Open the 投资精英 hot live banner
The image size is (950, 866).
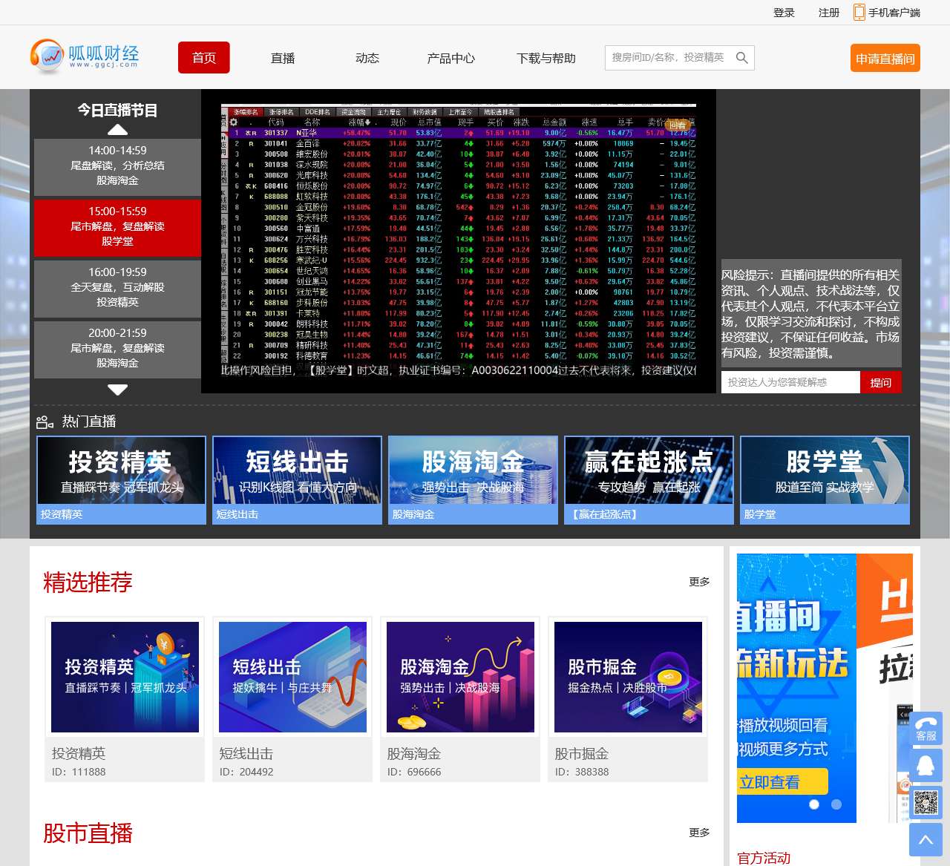(x=121, y=480)
